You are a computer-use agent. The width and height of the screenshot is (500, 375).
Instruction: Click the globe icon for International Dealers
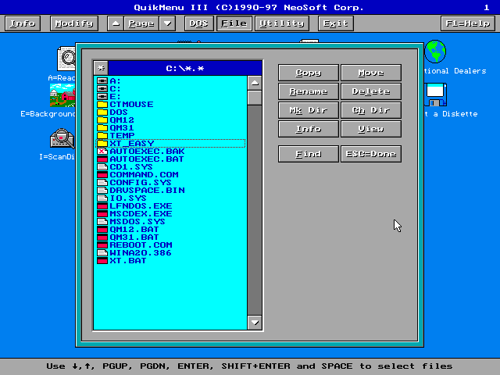tap(435, 52)
